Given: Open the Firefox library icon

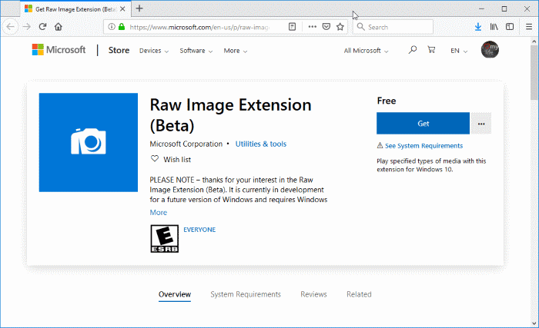Looking at the screenshot, I should [x=494, y=27].
